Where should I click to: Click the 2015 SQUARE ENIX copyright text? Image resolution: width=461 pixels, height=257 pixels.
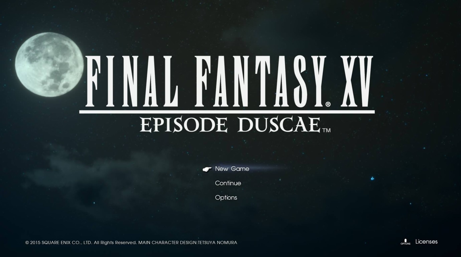(59, 243)
